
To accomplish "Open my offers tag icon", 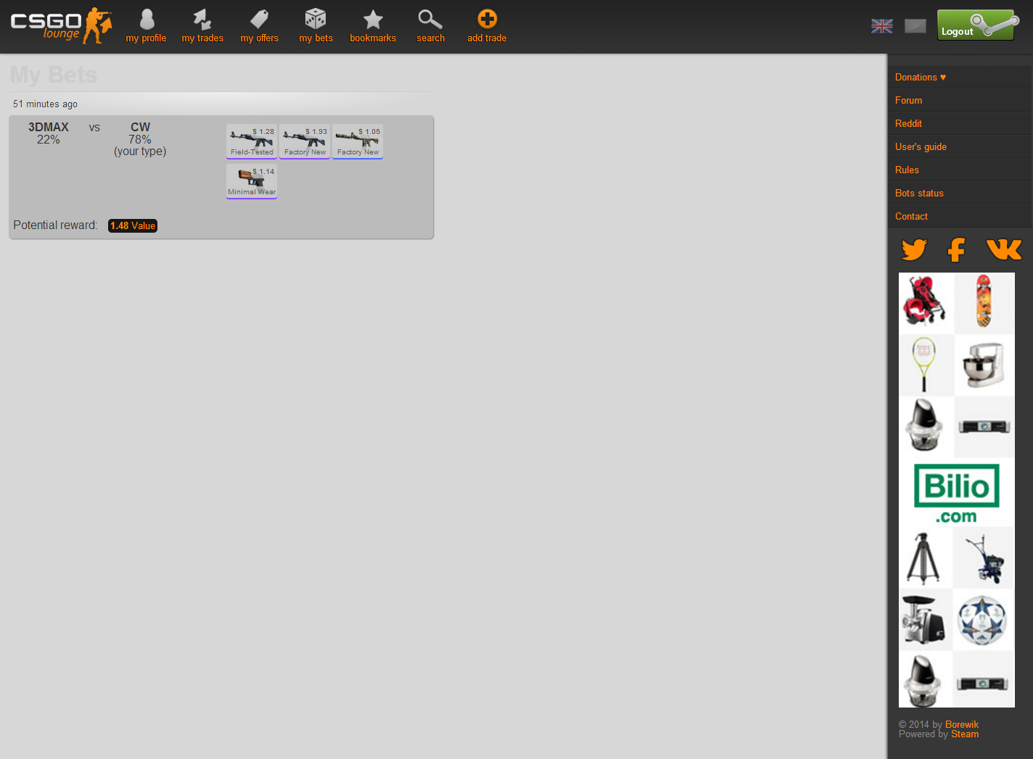I will (x=259, y=19).
